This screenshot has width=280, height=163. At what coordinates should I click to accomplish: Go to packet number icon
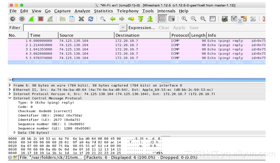click(x=131, y=19)
